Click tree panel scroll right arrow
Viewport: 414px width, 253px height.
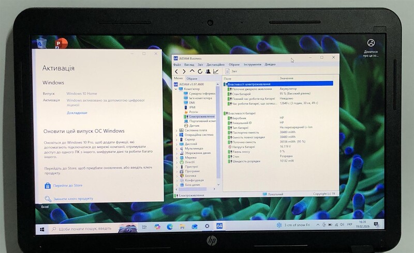point(214,189)
